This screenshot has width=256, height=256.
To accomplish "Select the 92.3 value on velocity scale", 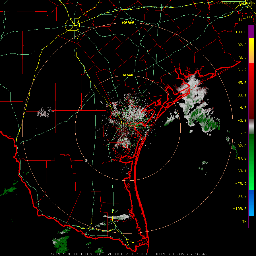I will point(242,45).
